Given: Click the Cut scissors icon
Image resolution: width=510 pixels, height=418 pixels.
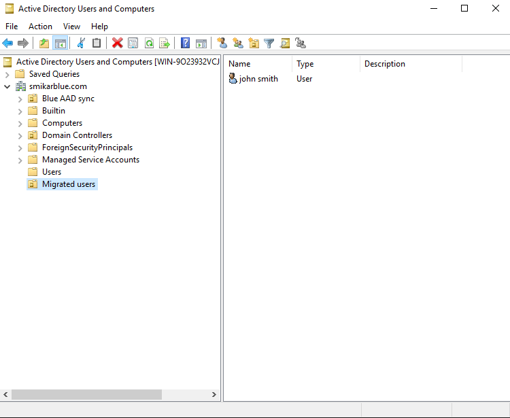Looking at the screenshot, I should pyautogui.click(x=81, y=43).
